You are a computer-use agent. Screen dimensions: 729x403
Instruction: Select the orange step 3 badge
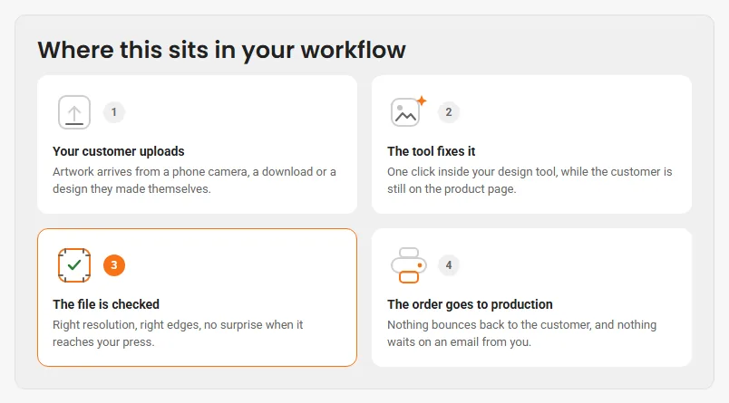point(114,265)
